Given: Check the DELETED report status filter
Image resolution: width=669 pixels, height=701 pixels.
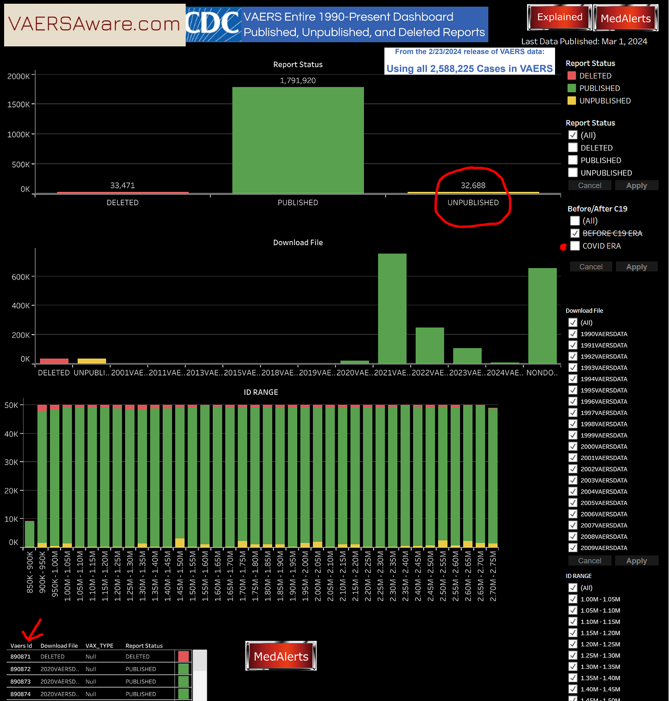Looking at the screenshot, I should (573, 147).
